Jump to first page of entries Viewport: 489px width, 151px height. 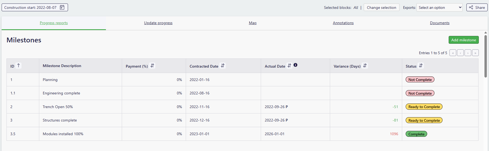453,53
